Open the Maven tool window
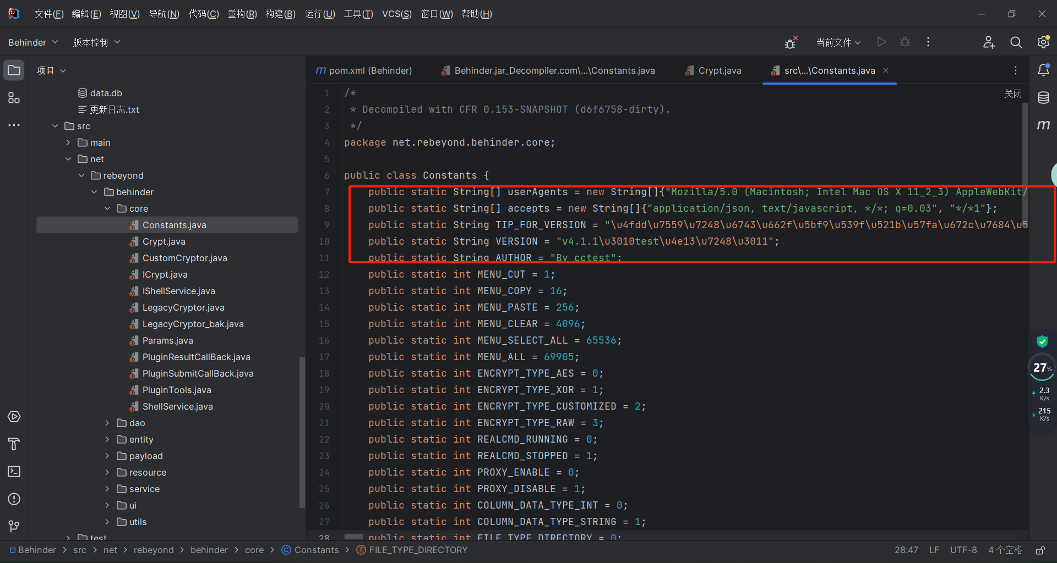The image size is (1057, 563). pyautogui.click(x=1043, y=125)
